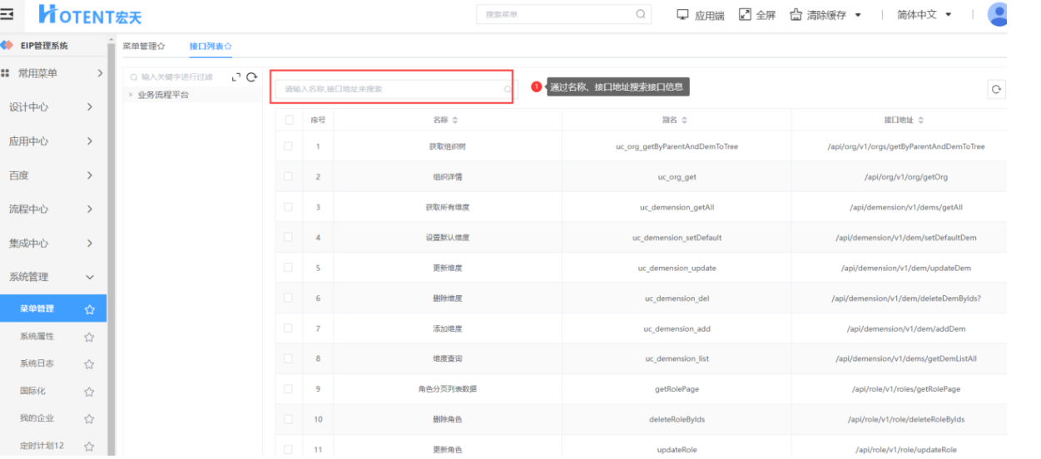
Task: Expand the 流程中心 sidebar group
Action: coord(90,210)
